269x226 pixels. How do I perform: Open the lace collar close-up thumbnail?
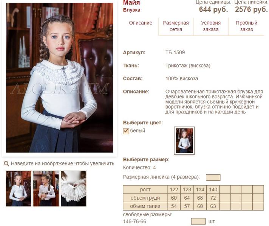click(74, 189)
